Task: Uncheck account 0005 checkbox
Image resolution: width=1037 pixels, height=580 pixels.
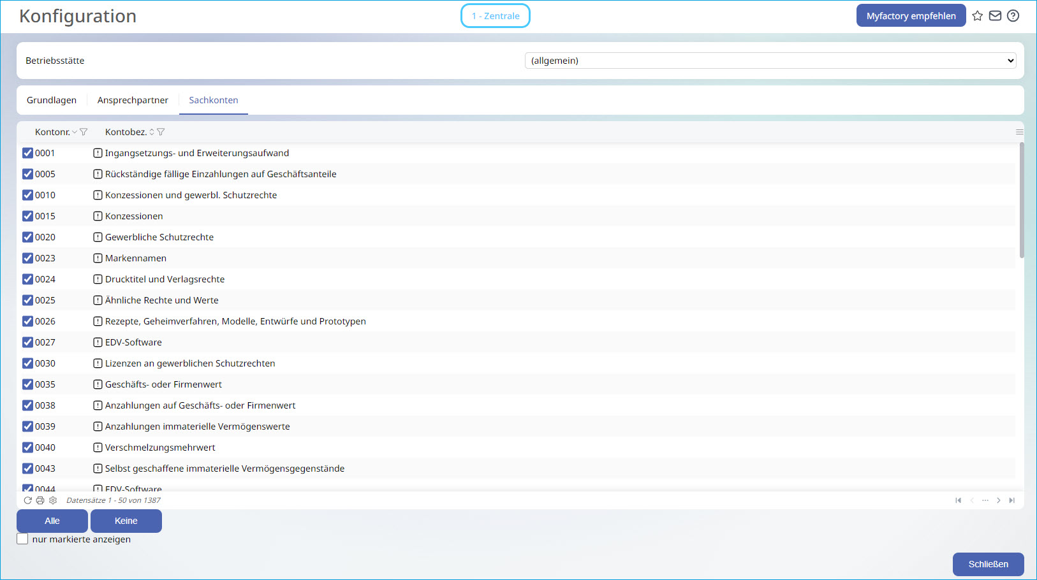Action: point(27,174)
